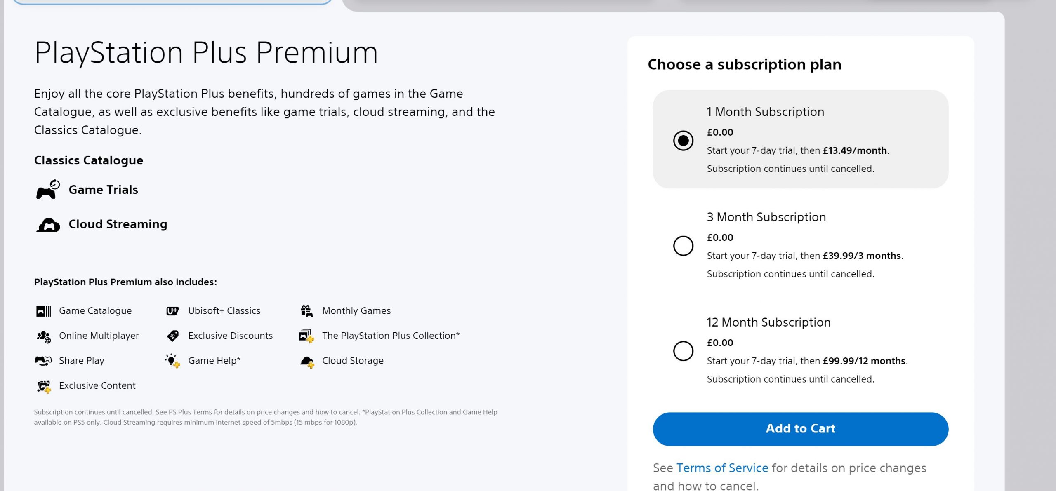Open the Terms of Service link
Image resolution: width=1056 pixels, height=491 pixels.
(722, 468)
